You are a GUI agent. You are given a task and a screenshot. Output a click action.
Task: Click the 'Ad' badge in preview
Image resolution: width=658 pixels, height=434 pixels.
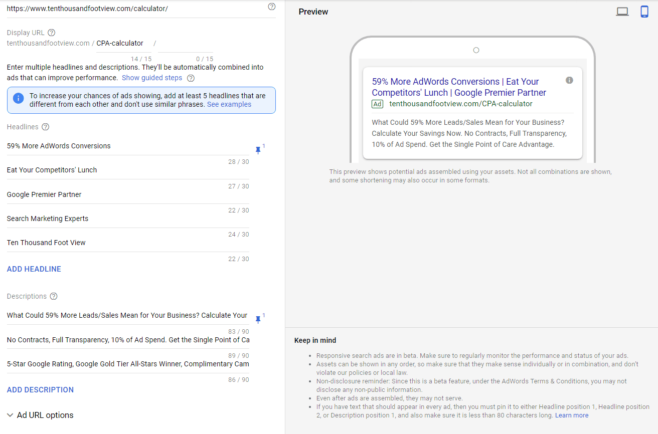click(x=377, y=104)
